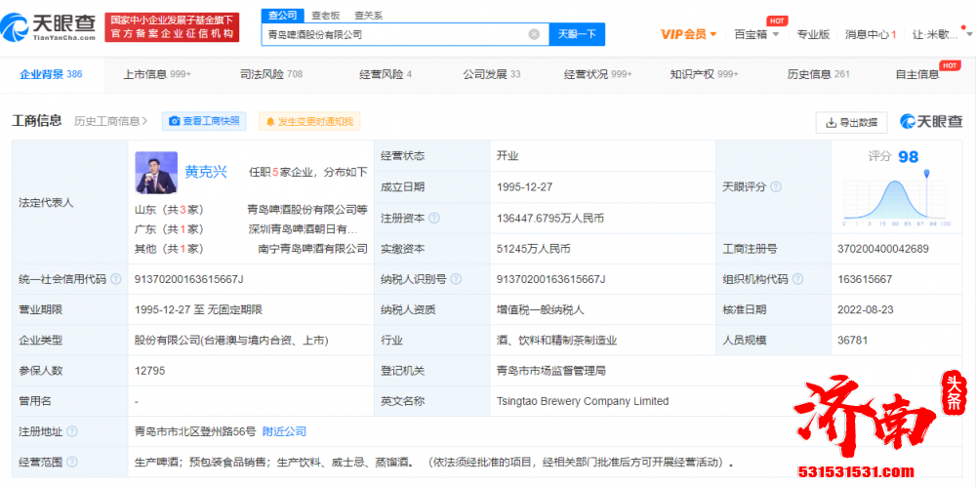Screen dimensions: 976x487
Task: Click the legal representative name 黄克兴
Action: click(x=206, y=172)
